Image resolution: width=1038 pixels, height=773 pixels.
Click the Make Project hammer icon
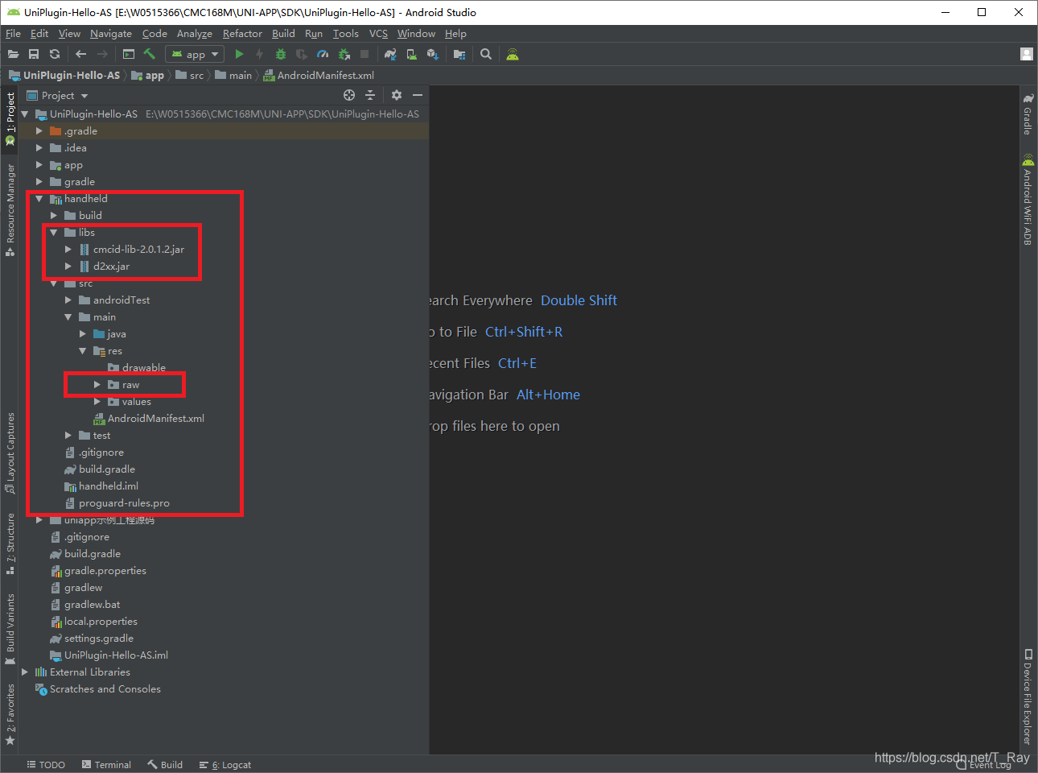149,54
